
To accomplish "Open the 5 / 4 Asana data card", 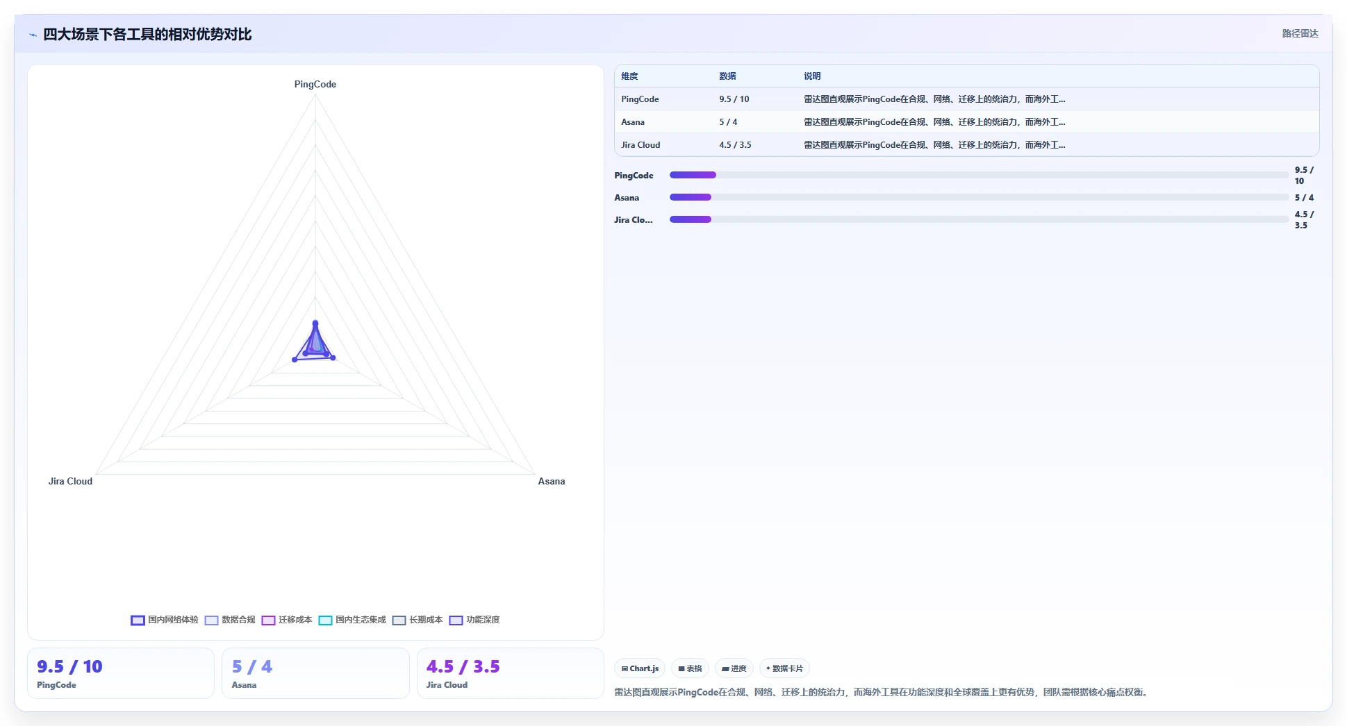I will pyautogui.click(x=315, y=673).
